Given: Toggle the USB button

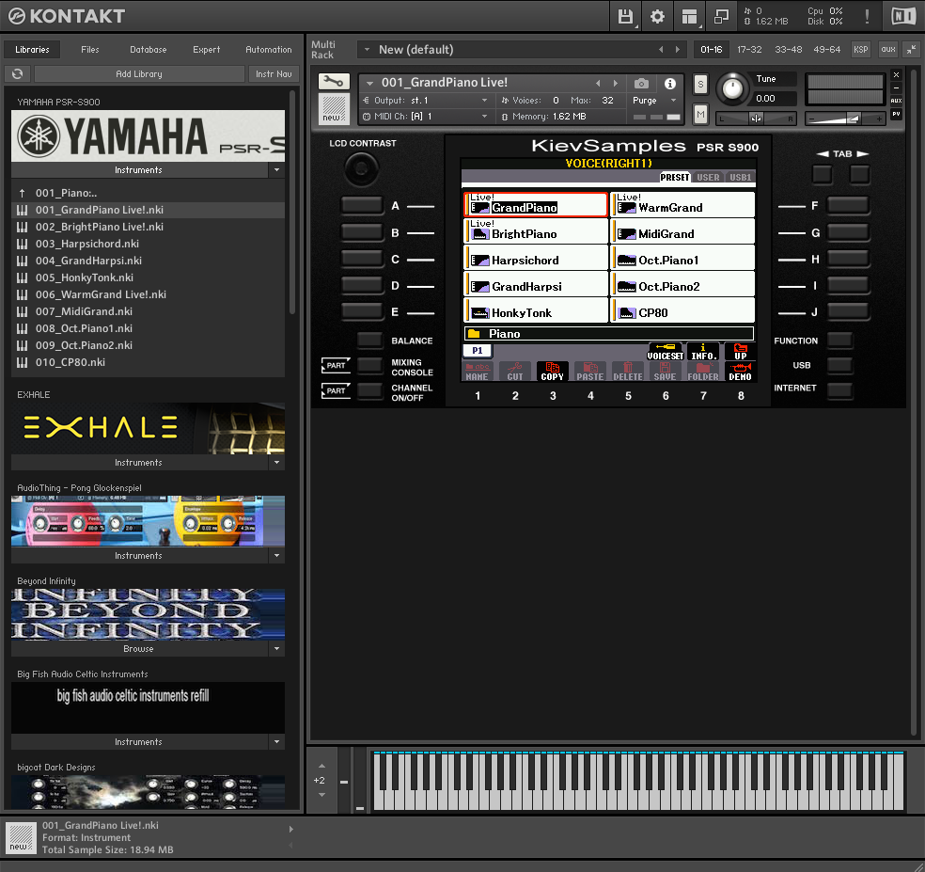Looking at the screenshot, I should 839,365.
